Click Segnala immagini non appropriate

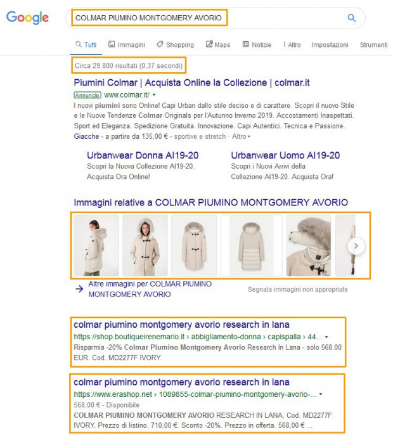coord(298,289)
